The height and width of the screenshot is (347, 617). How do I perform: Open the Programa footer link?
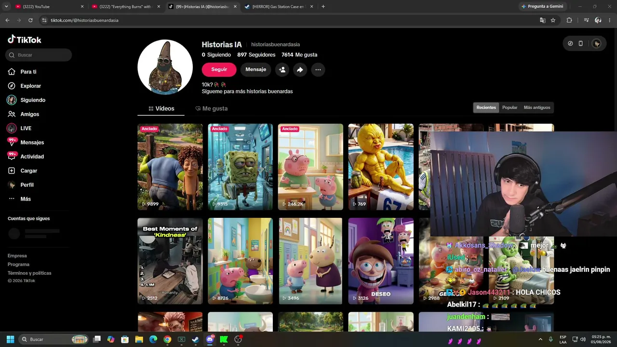[x=18, y=265]
